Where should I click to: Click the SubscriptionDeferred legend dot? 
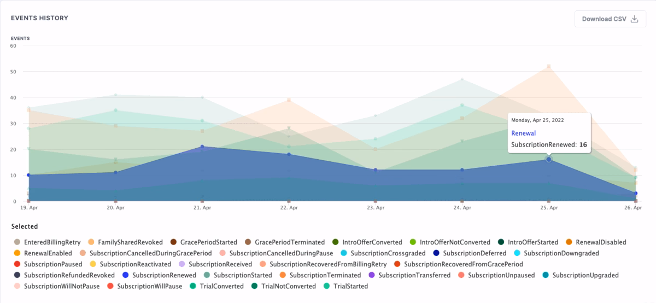coord(436,253)
